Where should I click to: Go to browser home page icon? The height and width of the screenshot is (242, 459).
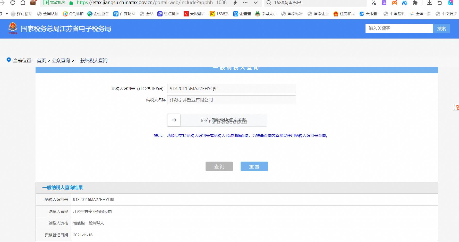coord(23,3)
